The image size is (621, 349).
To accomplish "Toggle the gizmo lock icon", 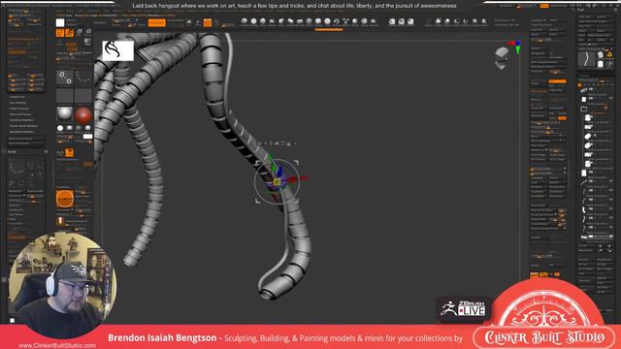I will (289, 143).
